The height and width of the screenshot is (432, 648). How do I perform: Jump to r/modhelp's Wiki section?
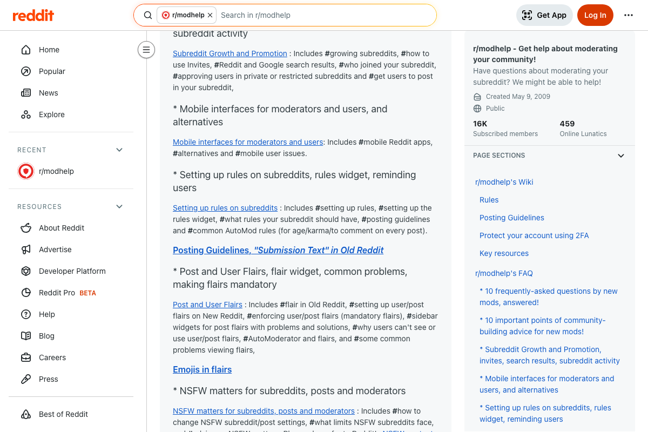[x=504, y=182]
